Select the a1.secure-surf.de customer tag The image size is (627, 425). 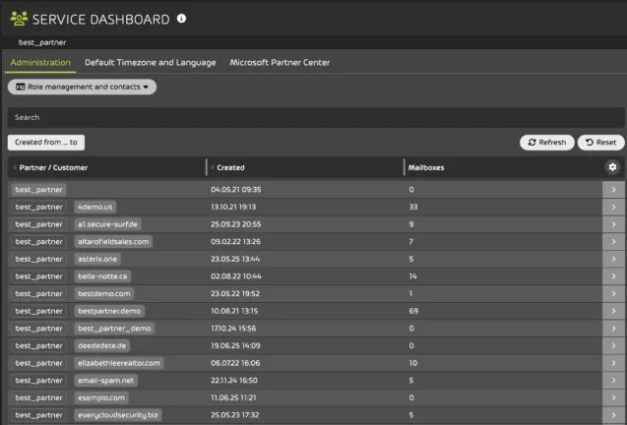pos(107,224)
